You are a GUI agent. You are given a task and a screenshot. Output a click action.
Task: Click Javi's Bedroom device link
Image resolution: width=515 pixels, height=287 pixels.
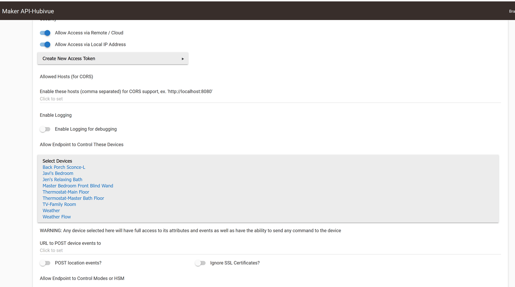(x=58, y=173)
